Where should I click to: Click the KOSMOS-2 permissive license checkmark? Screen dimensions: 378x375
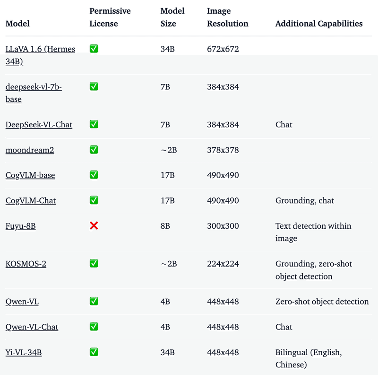pyautogui.click(x=94, y=263)
